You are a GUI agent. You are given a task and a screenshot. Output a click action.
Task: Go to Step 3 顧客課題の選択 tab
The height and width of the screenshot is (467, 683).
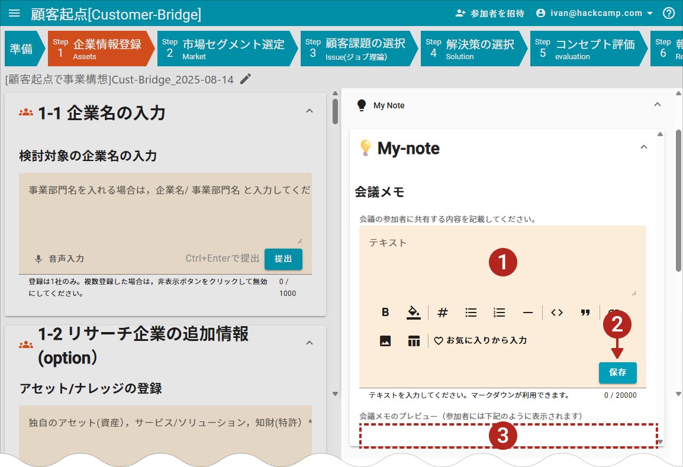[357, 49]
